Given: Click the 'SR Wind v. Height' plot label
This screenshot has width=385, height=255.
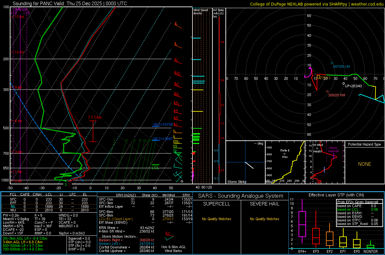Looking at the screenshot, I should tap(317, 148).
